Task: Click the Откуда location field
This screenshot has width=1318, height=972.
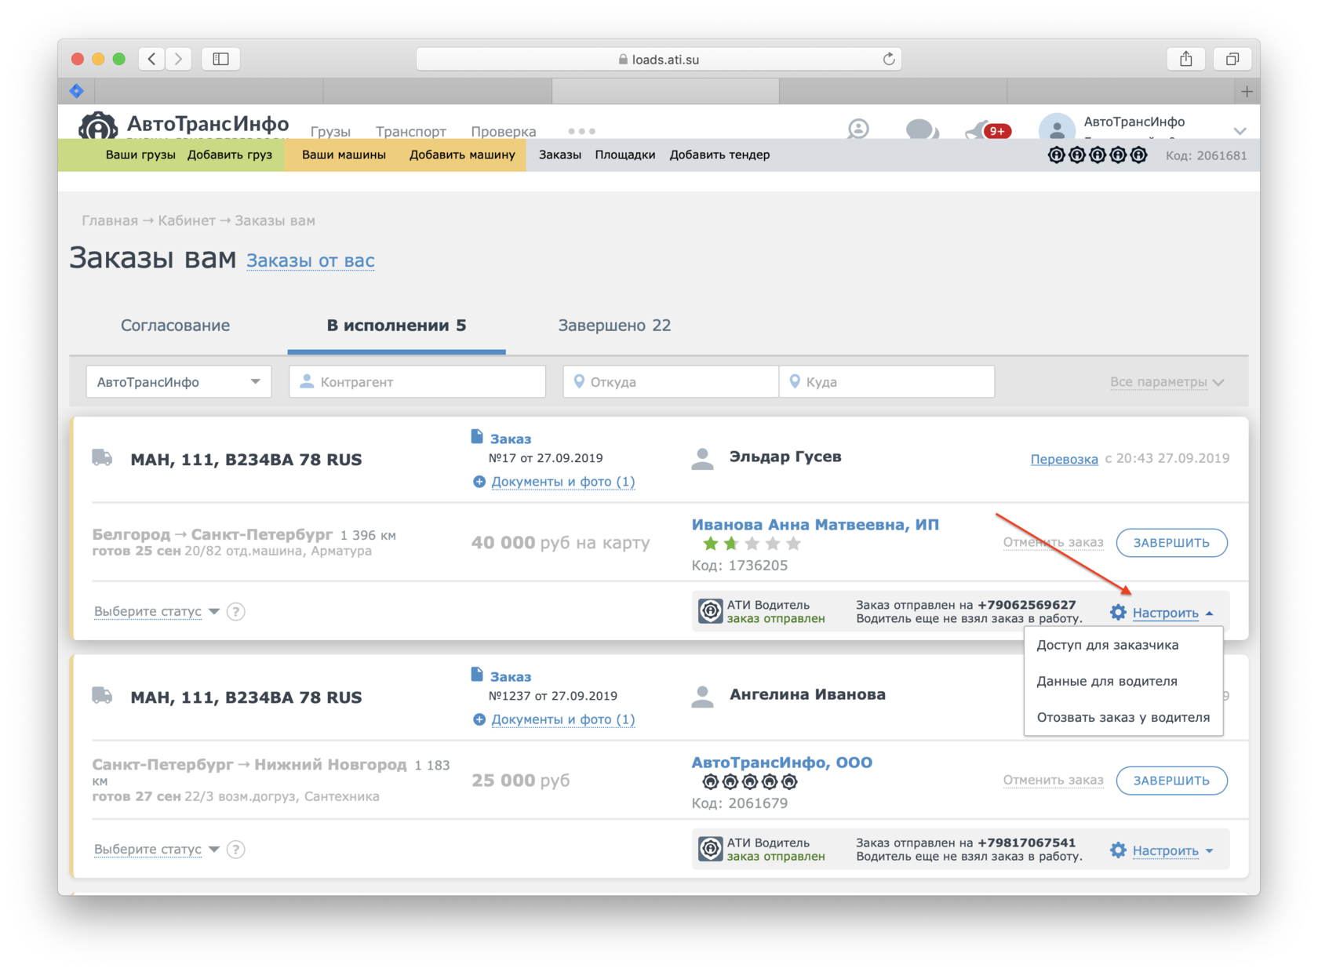Action: click(671, 382)
